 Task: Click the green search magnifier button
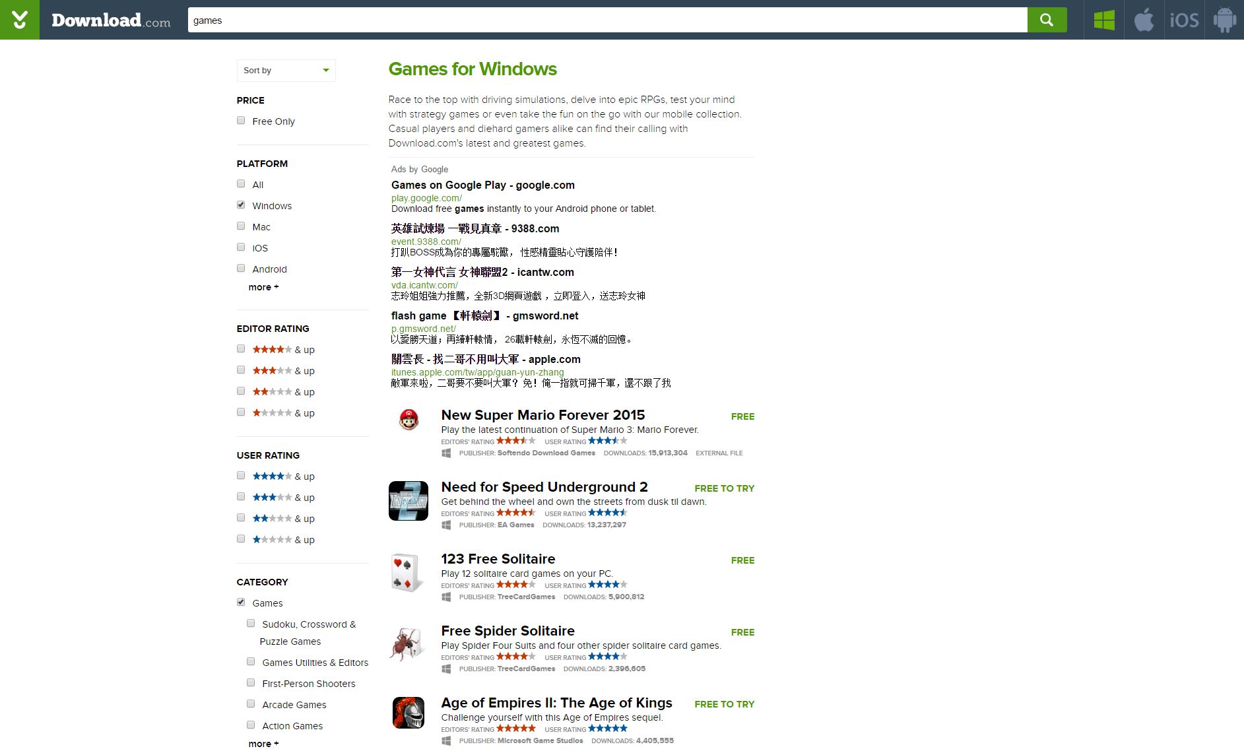[x=1047, y=20]
